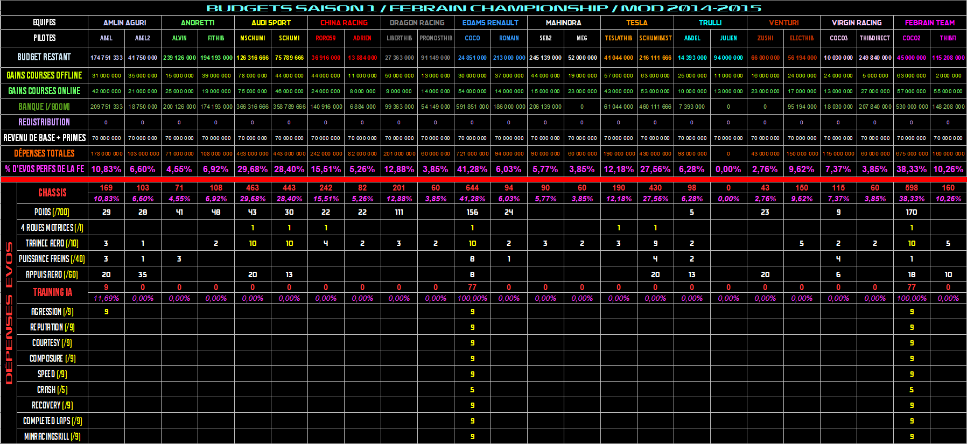The width and height of the screenshot is (967, 444).
Task: Select the REDISTRIBUTION row label
Action: coord(44,122)
